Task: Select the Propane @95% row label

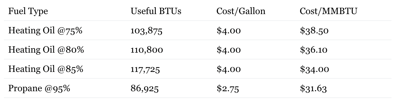Action: coord(39,89)
